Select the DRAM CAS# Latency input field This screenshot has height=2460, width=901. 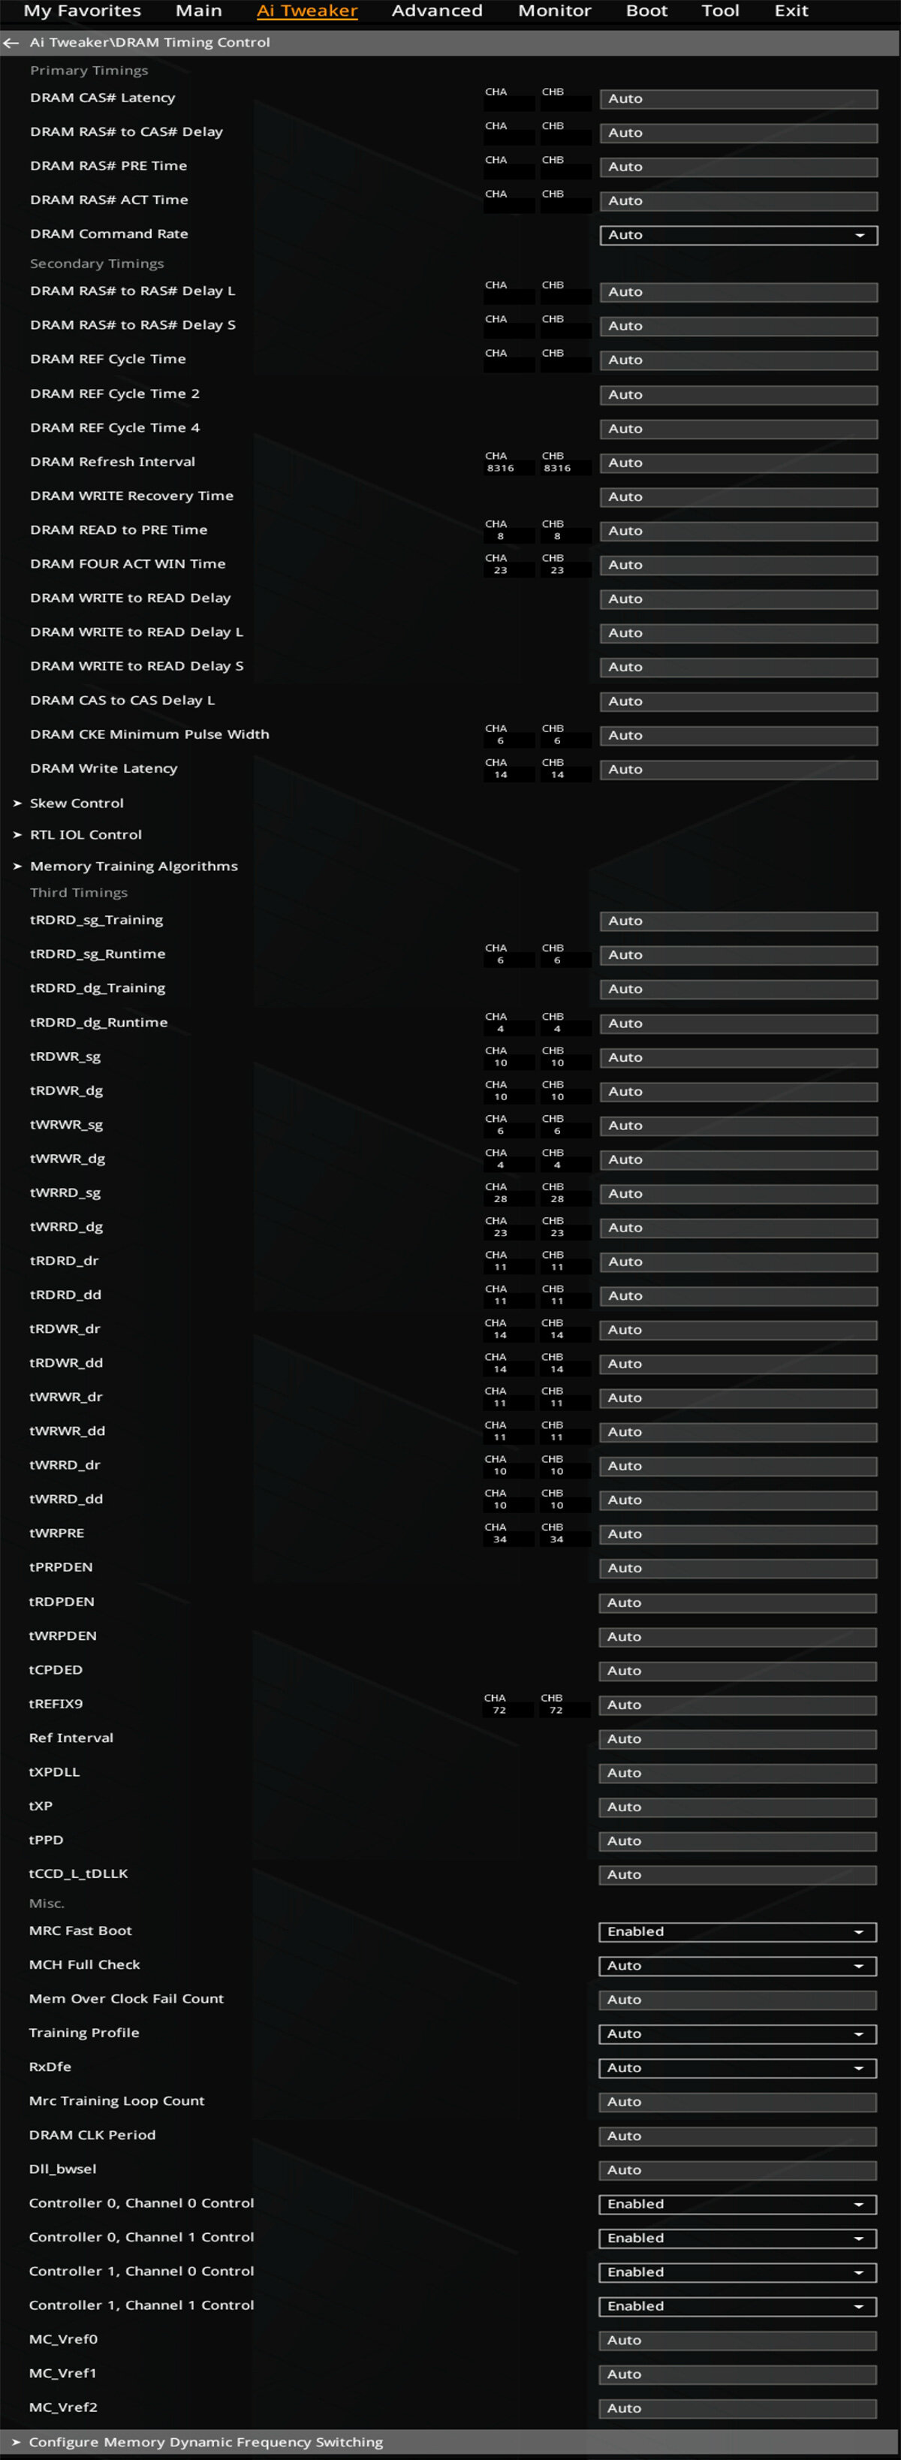[739, 98]
